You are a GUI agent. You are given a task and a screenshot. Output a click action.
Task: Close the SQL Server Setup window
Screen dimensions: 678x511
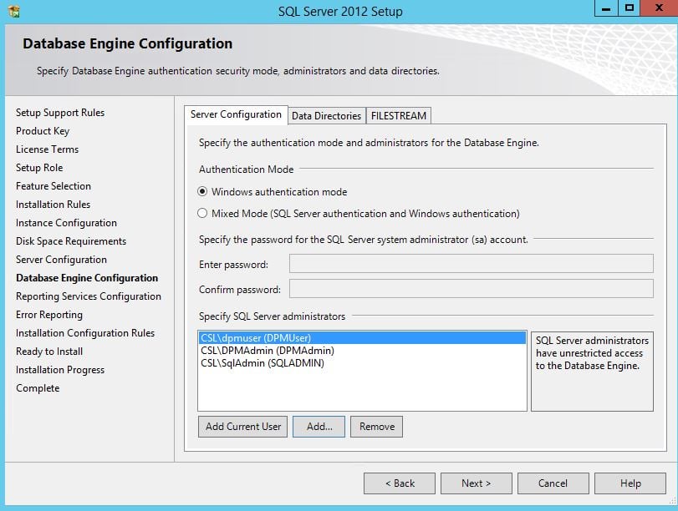[659, 8]
